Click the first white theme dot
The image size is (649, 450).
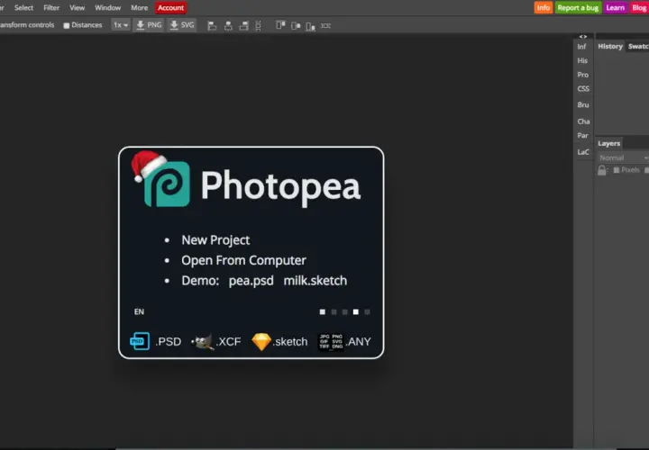(x=323, y=312)
